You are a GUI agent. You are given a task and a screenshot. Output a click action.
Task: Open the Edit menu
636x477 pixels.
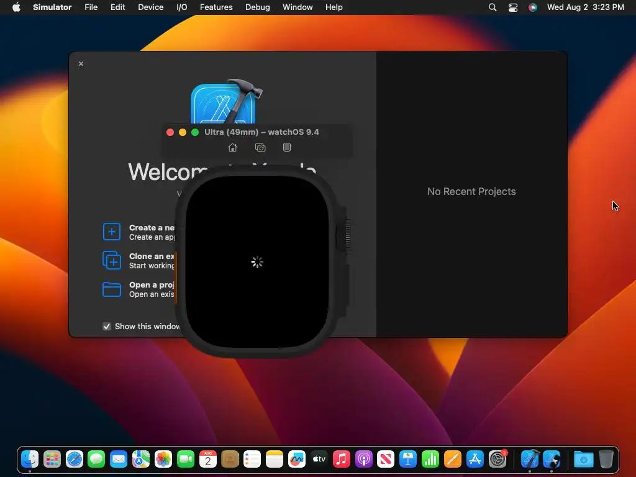click(117, 7)
